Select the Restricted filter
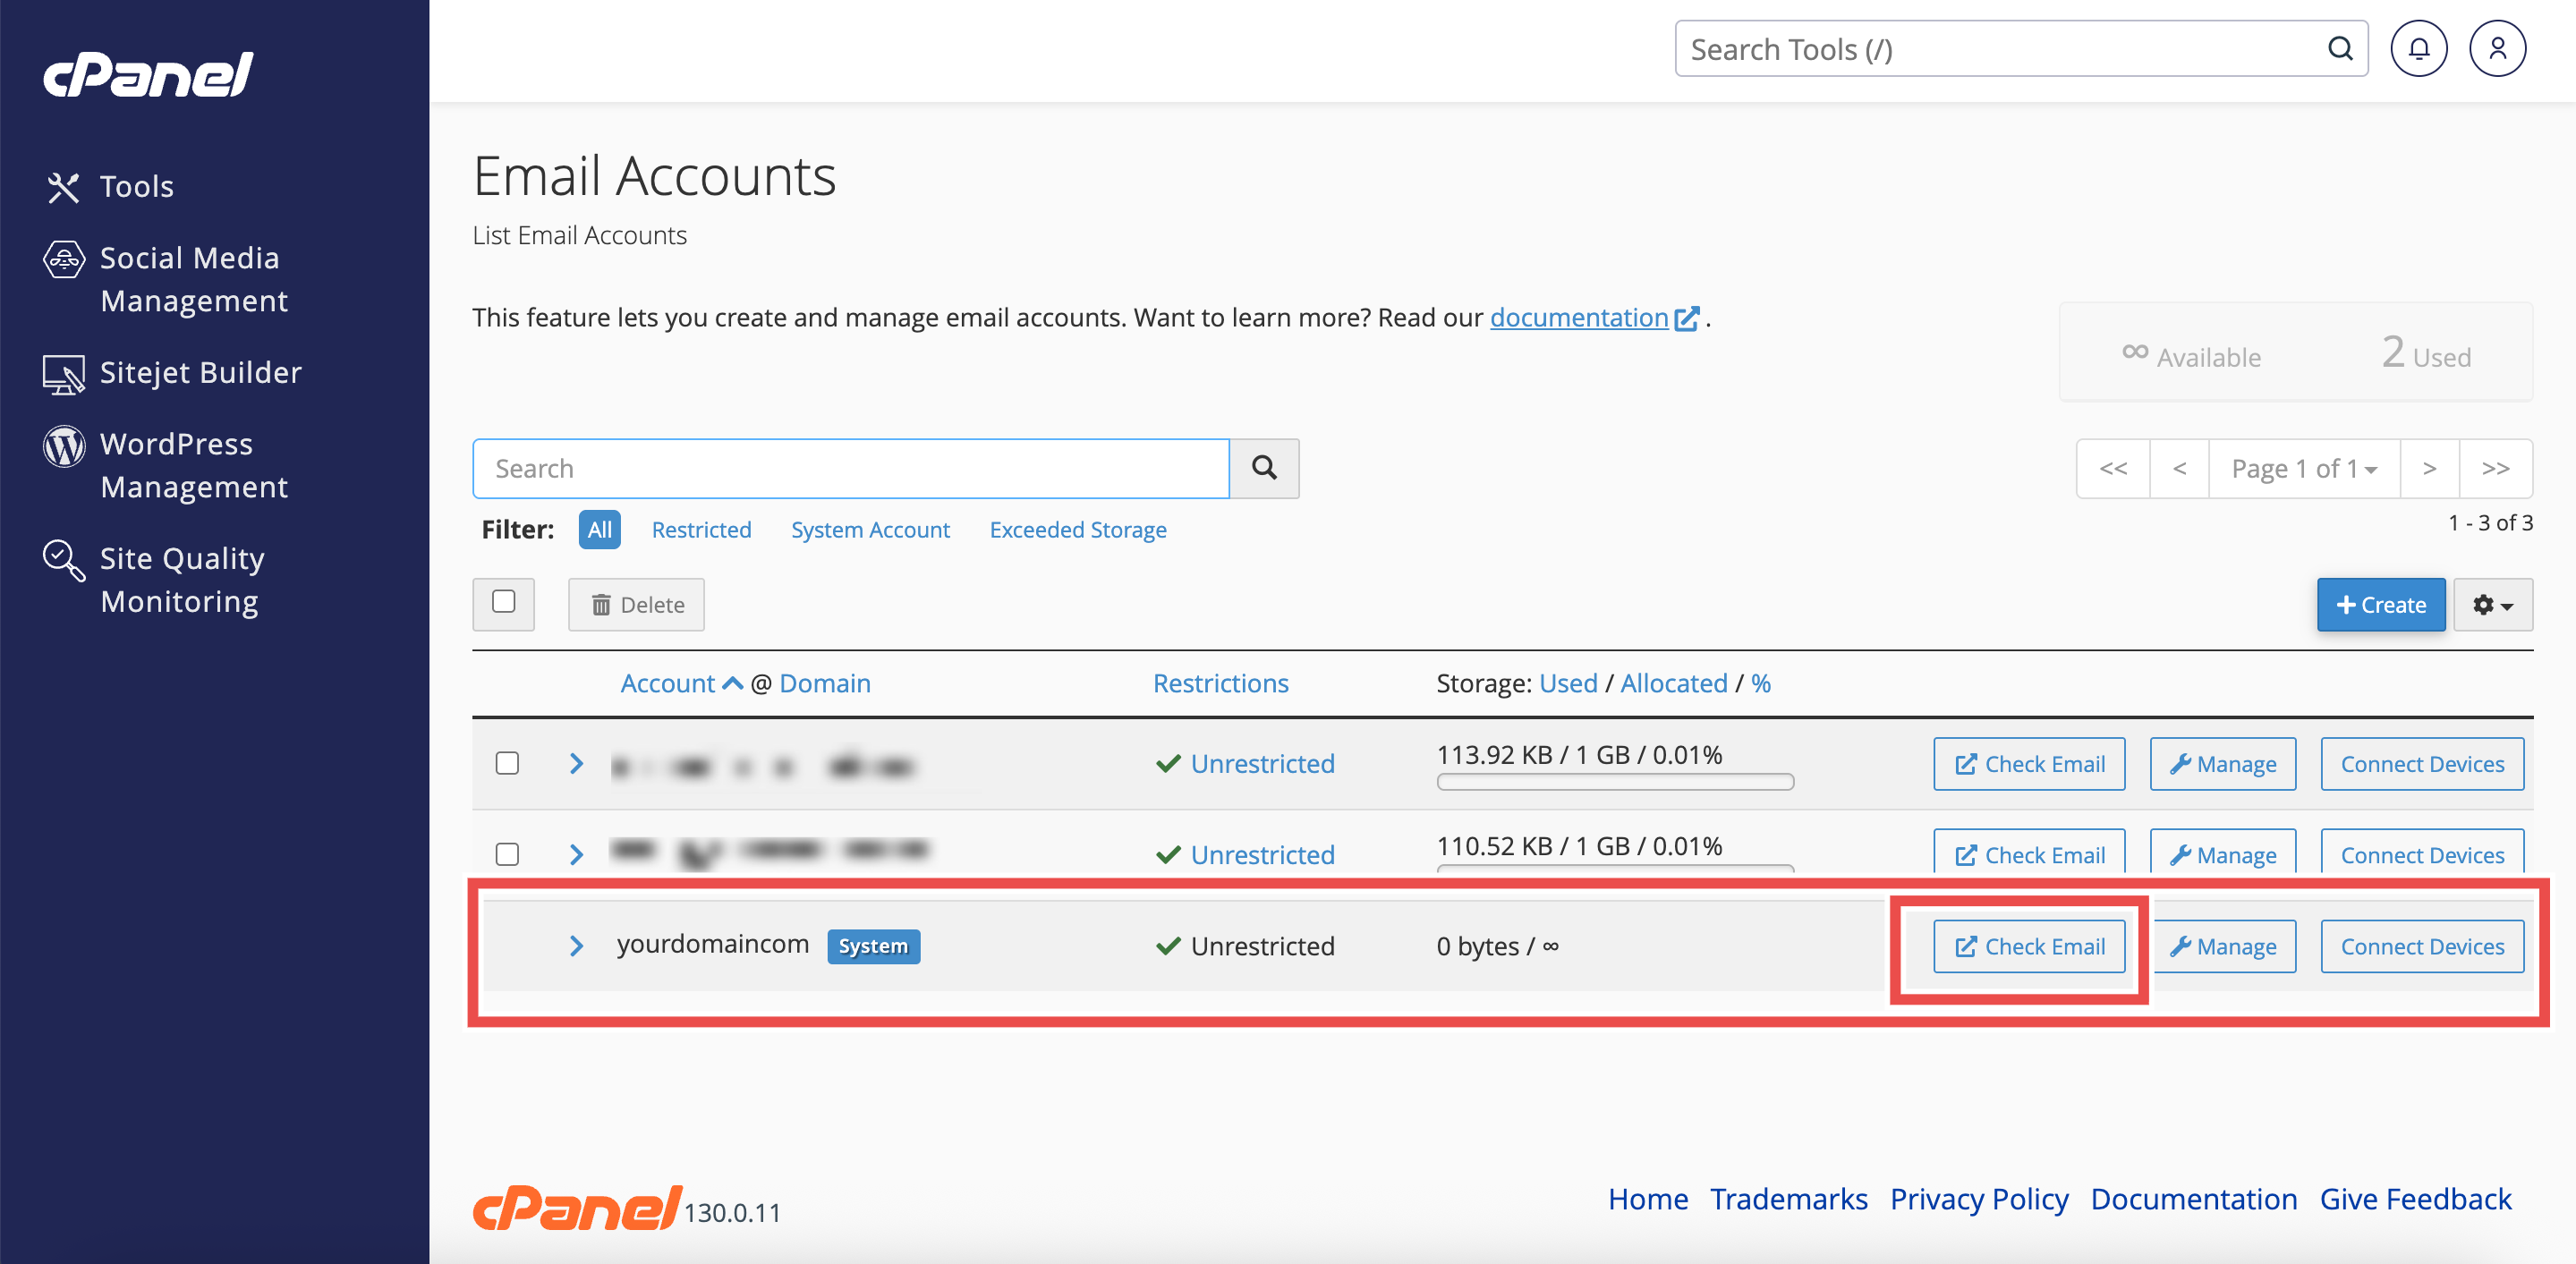 (701, 530)
